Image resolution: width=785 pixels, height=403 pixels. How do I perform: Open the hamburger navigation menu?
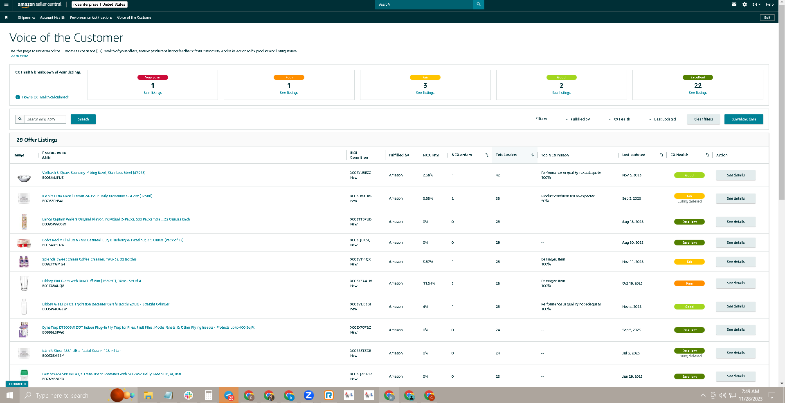pyautogui.click(x=6, y=4)
